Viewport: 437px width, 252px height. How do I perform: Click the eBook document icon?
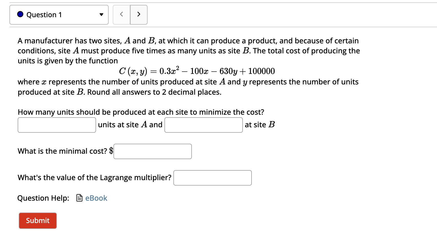coord(79,198)
